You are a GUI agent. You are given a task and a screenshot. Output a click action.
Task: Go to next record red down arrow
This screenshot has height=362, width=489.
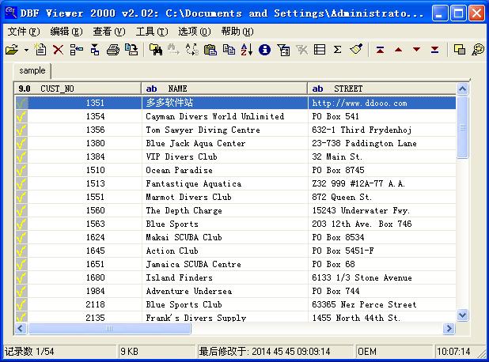416,50
